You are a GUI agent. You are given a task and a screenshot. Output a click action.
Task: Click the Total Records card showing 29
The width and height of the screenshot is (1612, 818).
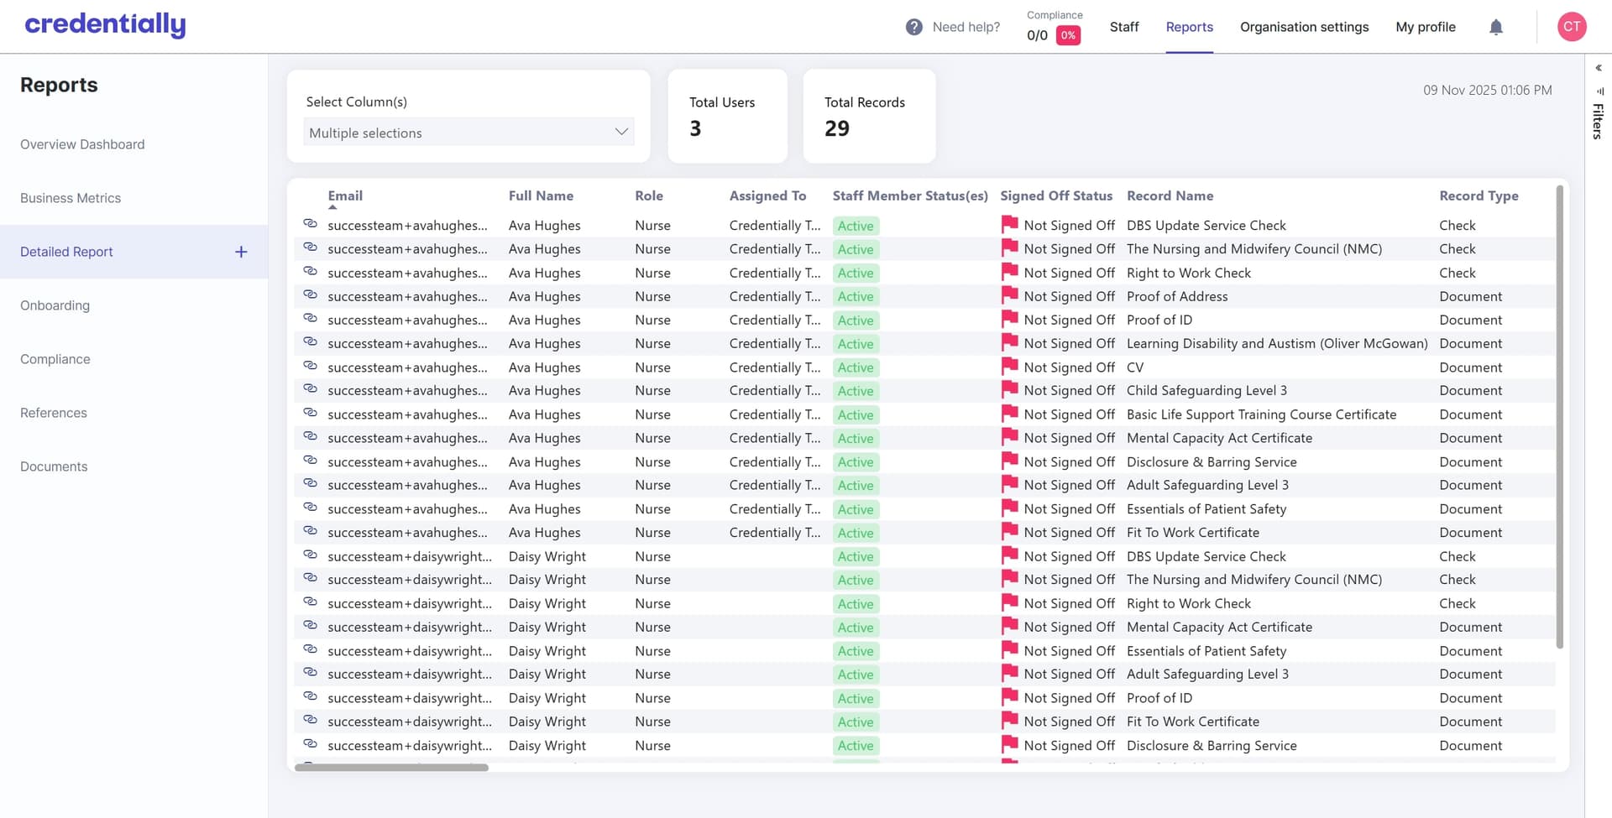coord(869,116)
